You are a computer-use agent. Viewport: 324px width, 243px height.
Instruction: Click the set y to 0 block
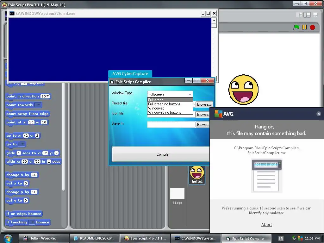tap(17, 200)
